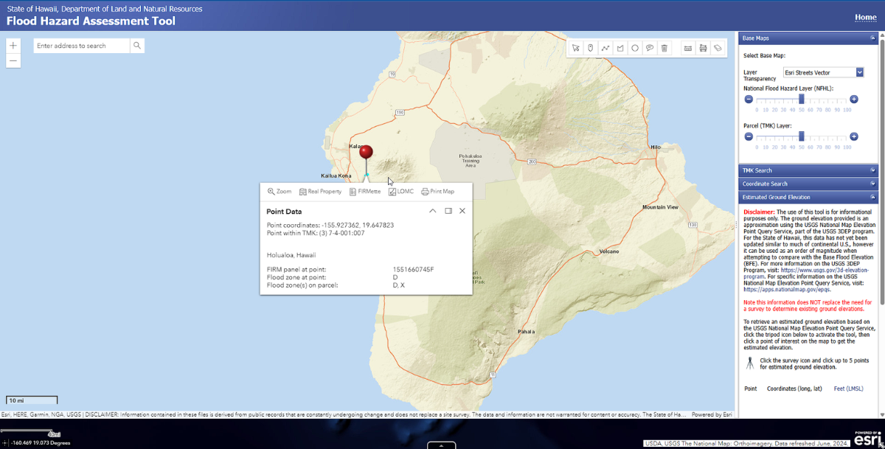Select the polyline drawing tool
Image resolution: width=885 pixels, height=449 pixels.
click(605, 47)
